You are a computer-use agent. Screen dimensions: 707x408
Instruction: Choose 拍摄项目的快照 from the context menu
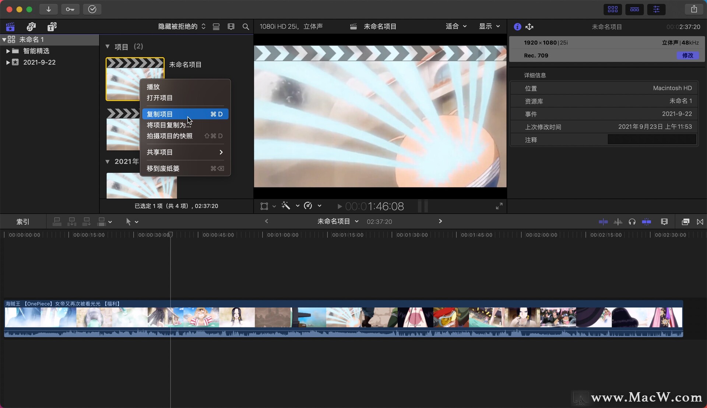click(x=185, y=136)
